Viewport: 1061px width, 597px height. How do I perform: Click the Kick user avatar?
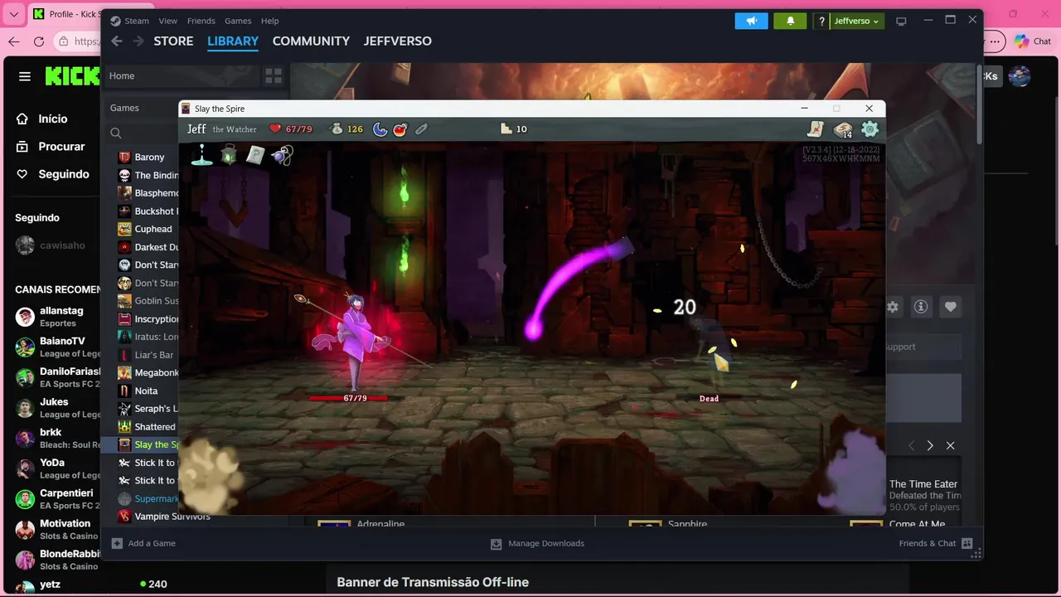1019,76
